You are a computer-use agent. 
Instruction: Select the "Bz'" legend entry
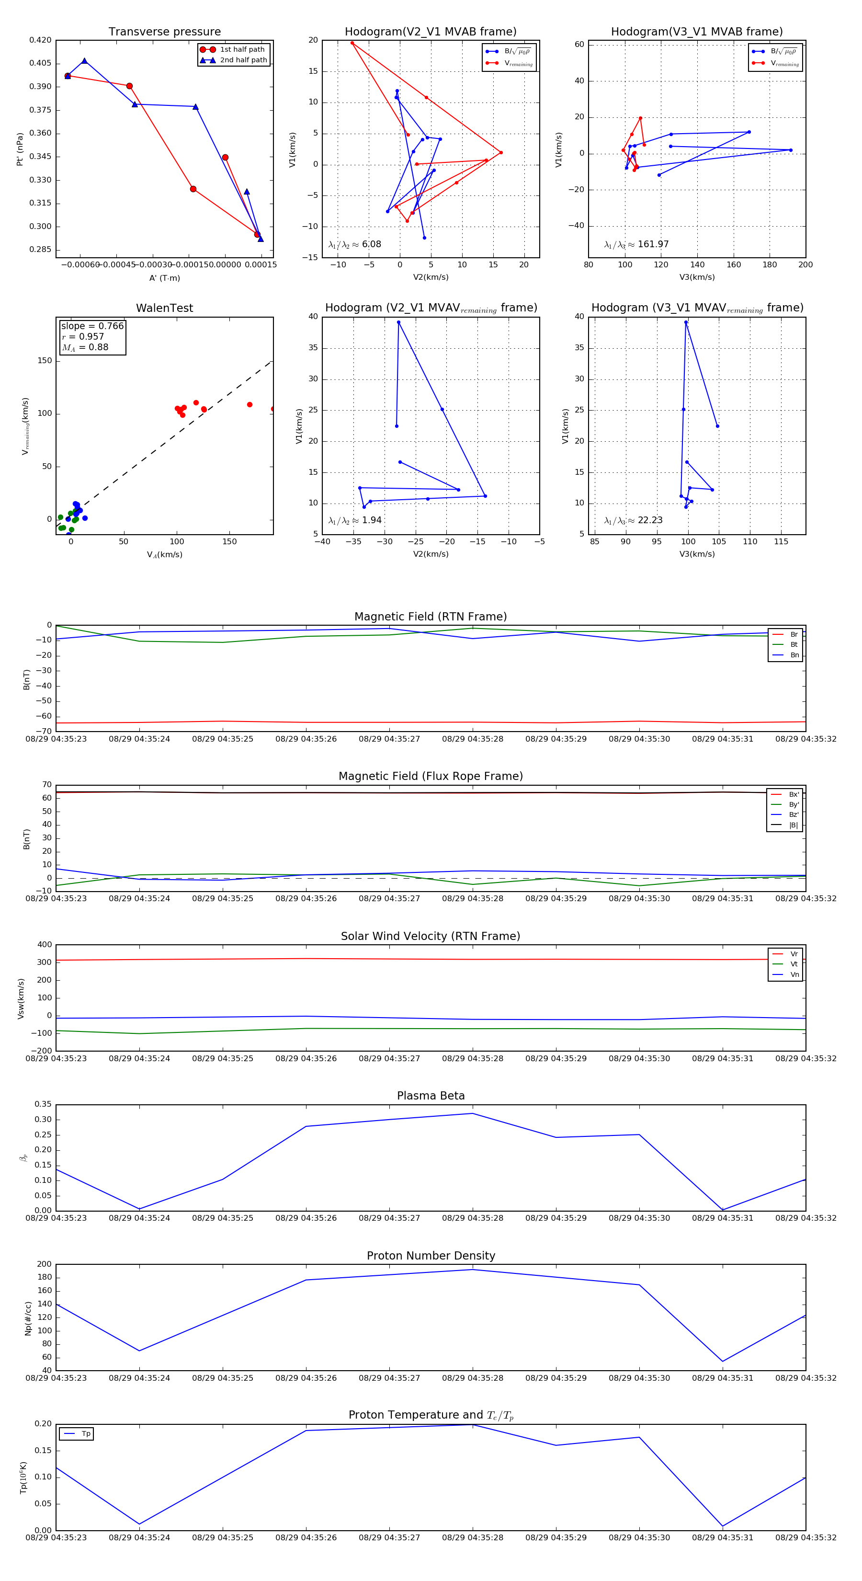(x=785, y=815)
